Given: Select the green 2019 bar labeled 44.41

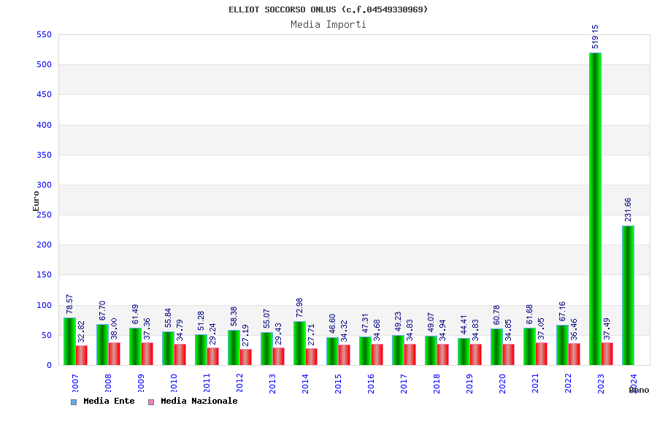Looking at the screenshot, I should (x=464, y=352).
